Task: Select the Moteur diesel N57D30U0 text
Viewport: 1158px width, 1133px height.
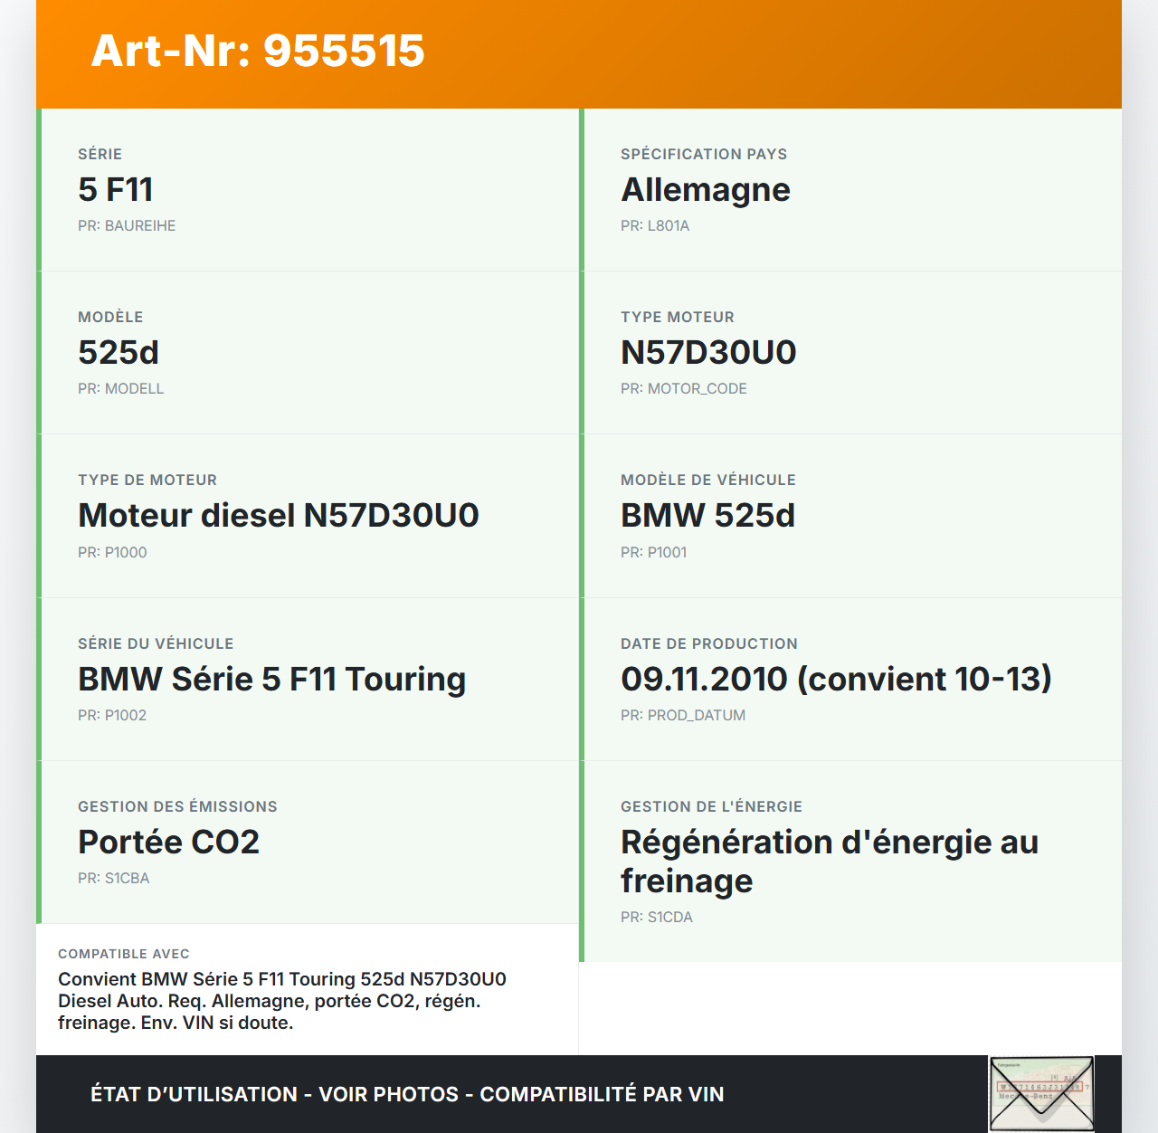Action: pos(279,516)
